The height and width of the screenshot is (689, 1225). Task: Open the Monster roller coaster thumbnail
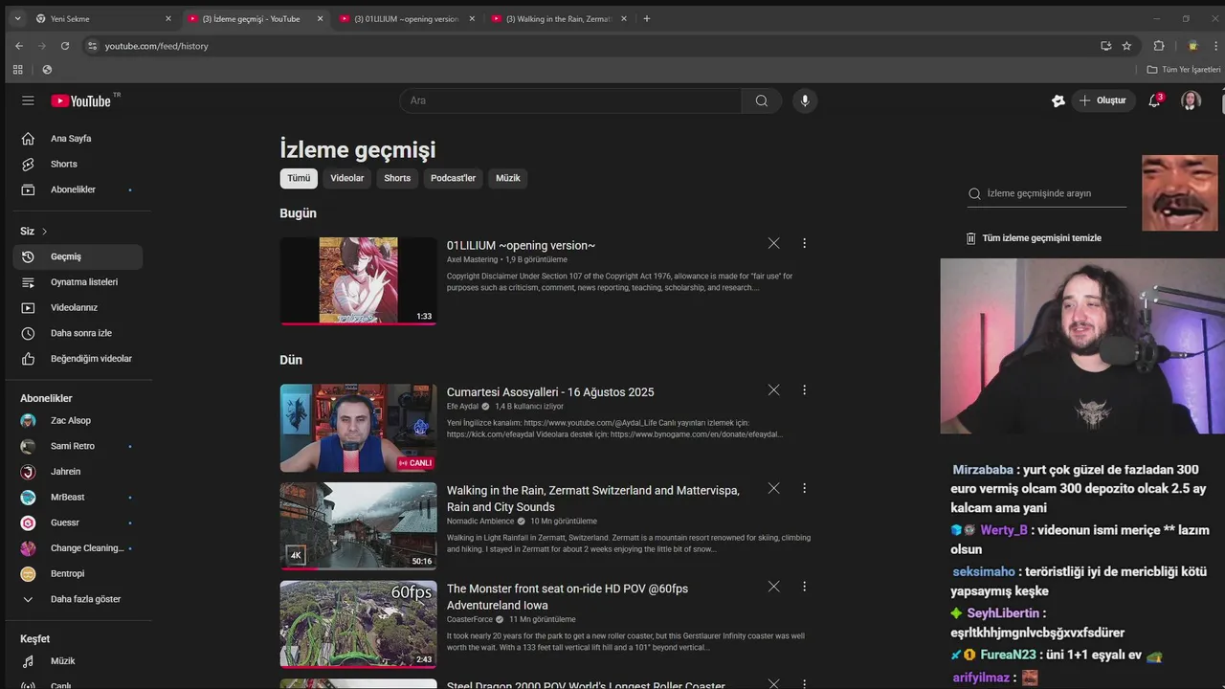[358, 624]
